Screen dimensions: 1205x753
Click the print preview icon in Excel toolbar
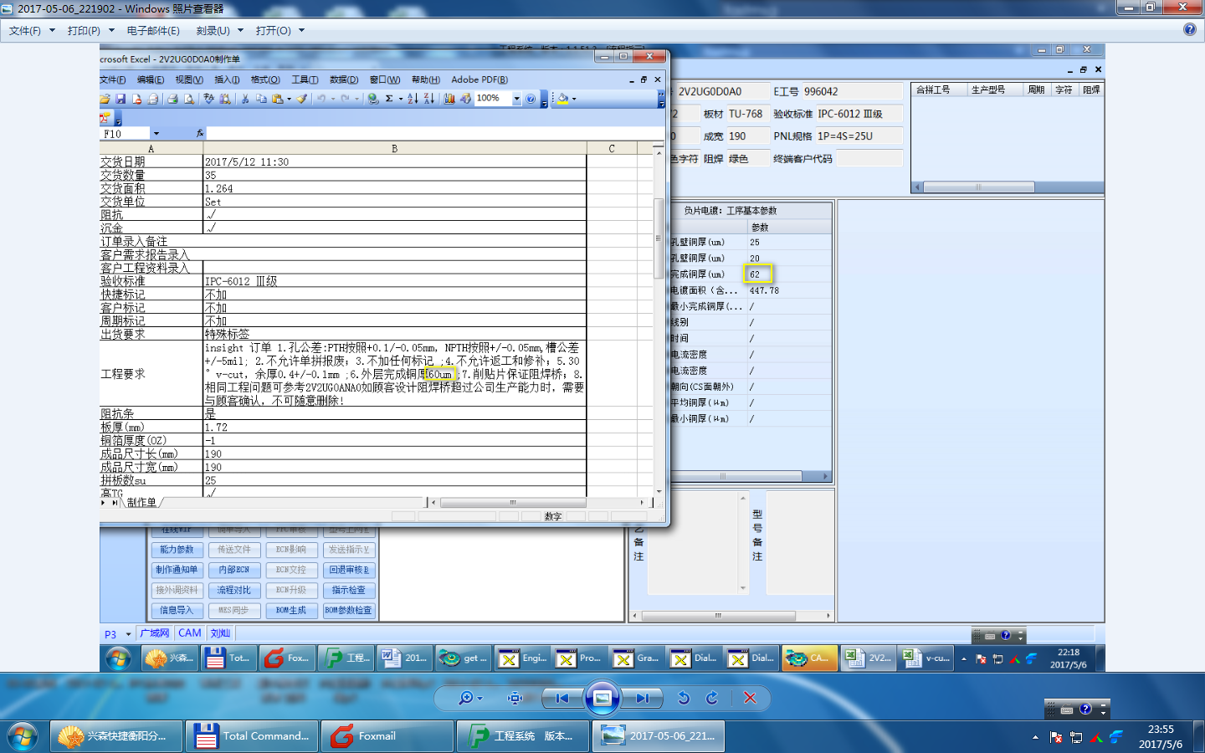click(x=189, y=99)
